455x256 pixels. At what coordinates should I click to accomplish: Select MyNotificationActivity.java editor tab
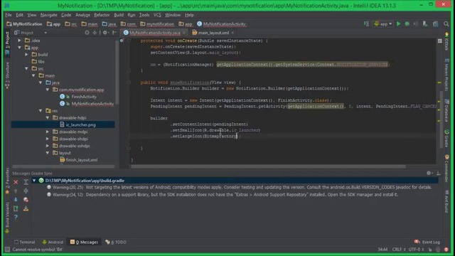pyautogui.click(x=155, y=33)
